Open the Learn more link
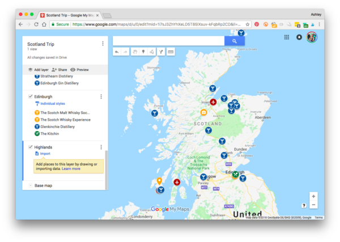 click(x=71, y=169)
